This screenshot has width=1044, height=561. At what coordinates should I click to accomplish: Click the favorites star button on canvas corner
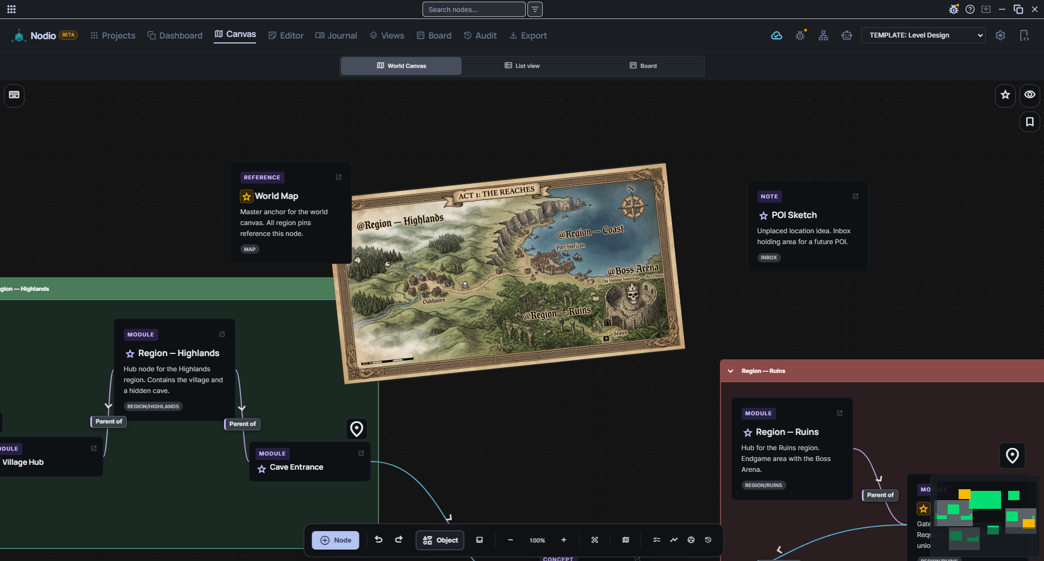pyautogui.click(x=1005, y=95)
